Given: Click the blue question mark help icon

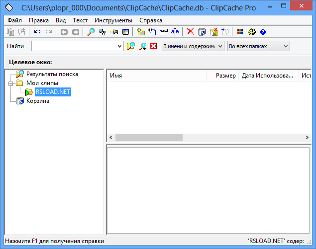Looking at the screenshot, I should point(263,32).
